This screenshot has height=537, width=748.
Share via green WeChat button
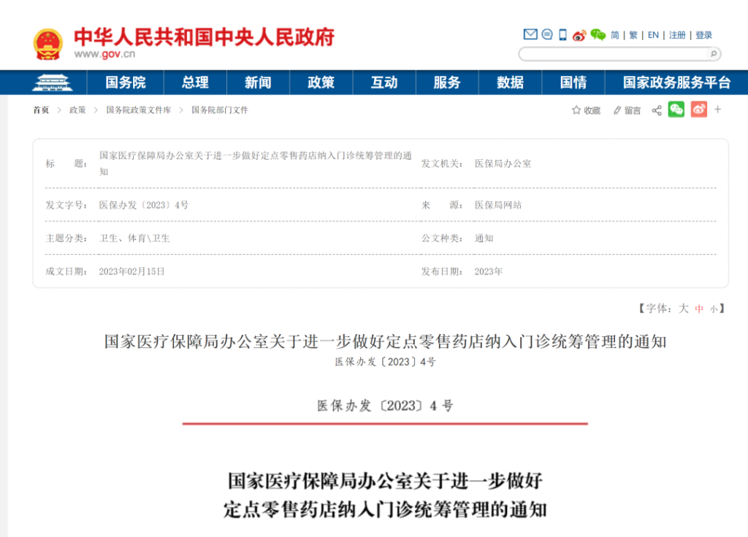[676, 109]
